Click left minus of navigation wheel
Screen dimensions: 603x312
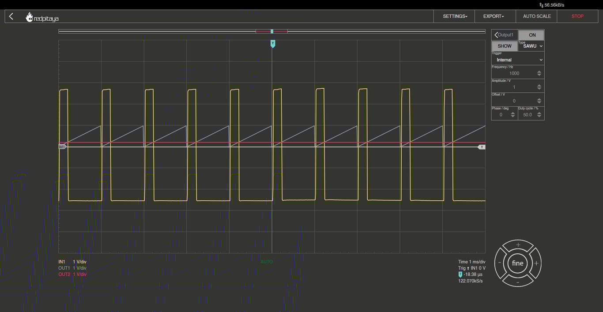click(x=500, y=263)
